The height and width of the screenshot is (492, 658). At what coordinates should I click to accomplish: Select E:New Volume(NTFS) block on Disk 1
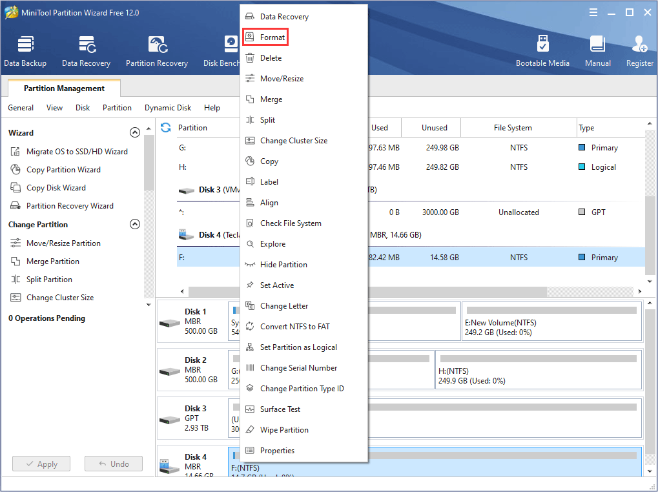[552, 322]
